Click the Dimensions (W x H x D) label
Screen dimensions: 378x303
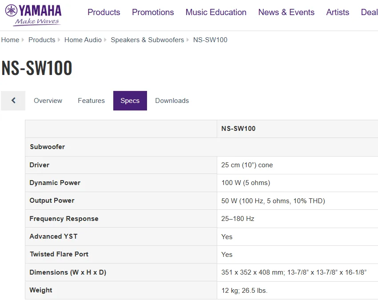(x=68, y=272)
